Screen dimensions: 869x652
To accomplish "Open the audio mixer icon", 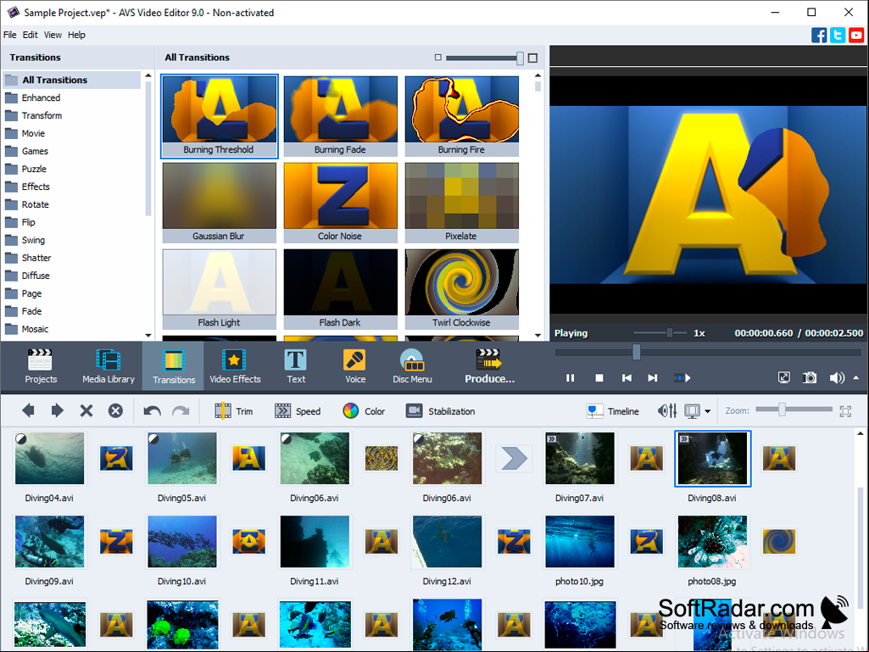I will pos(666,411).
